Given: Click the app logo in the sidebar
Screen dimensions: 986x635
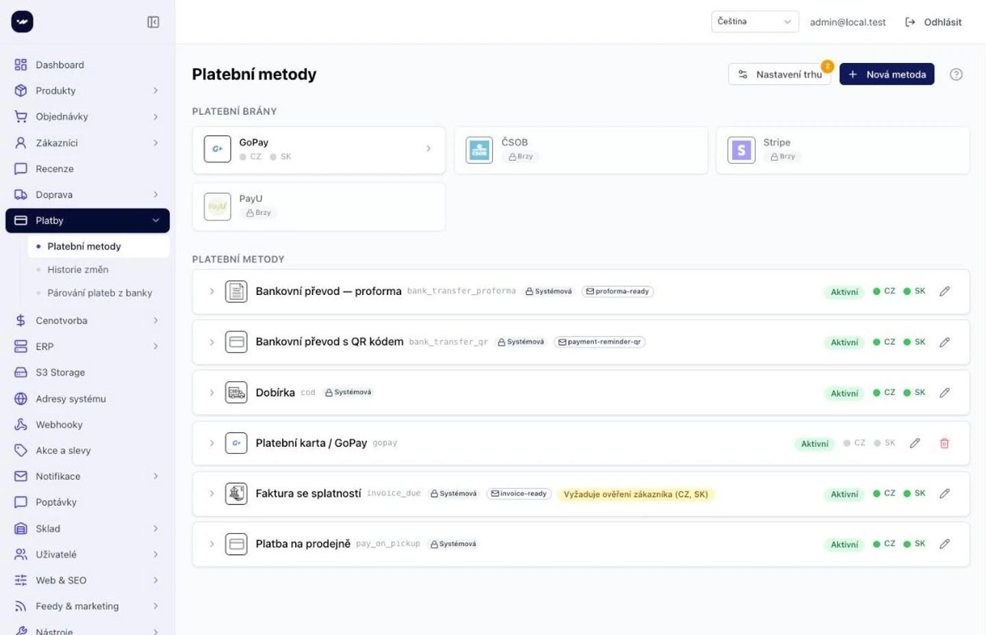Looking at the screenshot, I should coord(22,22).
